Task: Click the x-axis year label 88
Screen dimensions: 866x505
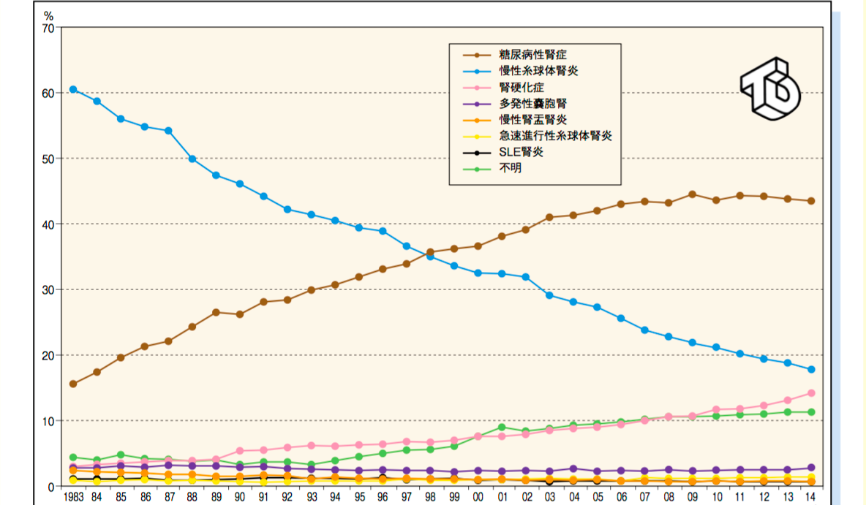Action: [192, 497]
